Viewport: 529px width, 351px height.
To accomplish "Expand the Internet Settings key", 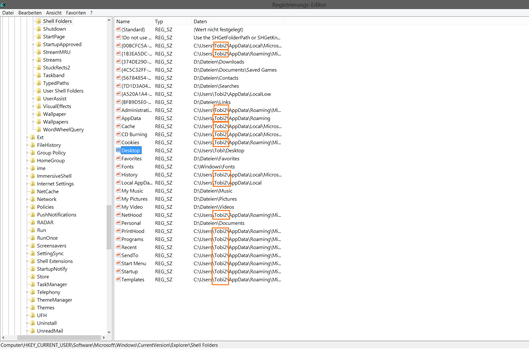I will pos(27,184).
